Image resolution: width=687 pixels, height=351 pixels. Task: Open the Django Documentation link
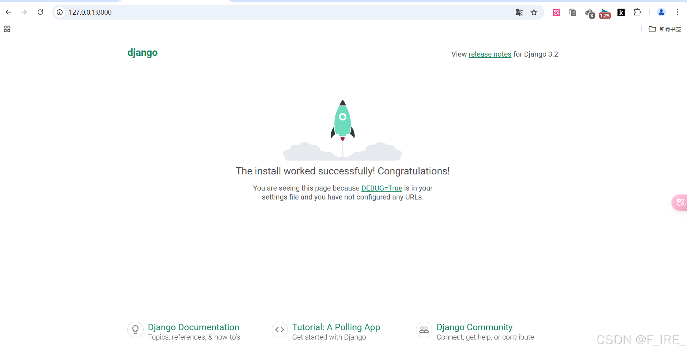[193, 327]
